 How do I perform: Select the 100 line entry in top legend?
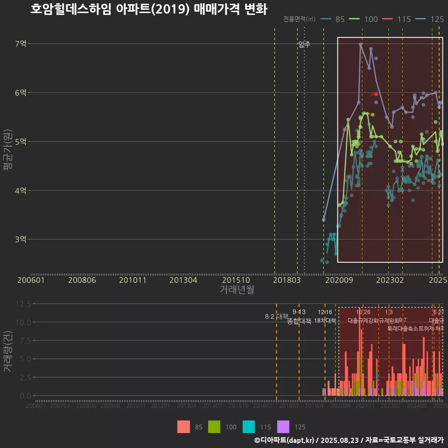pyautogui.click(x=364, y=19)
